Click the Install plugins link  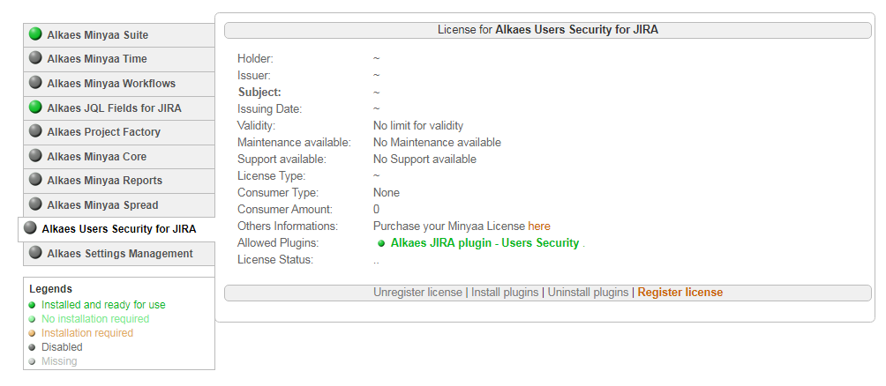click(504, 293)
